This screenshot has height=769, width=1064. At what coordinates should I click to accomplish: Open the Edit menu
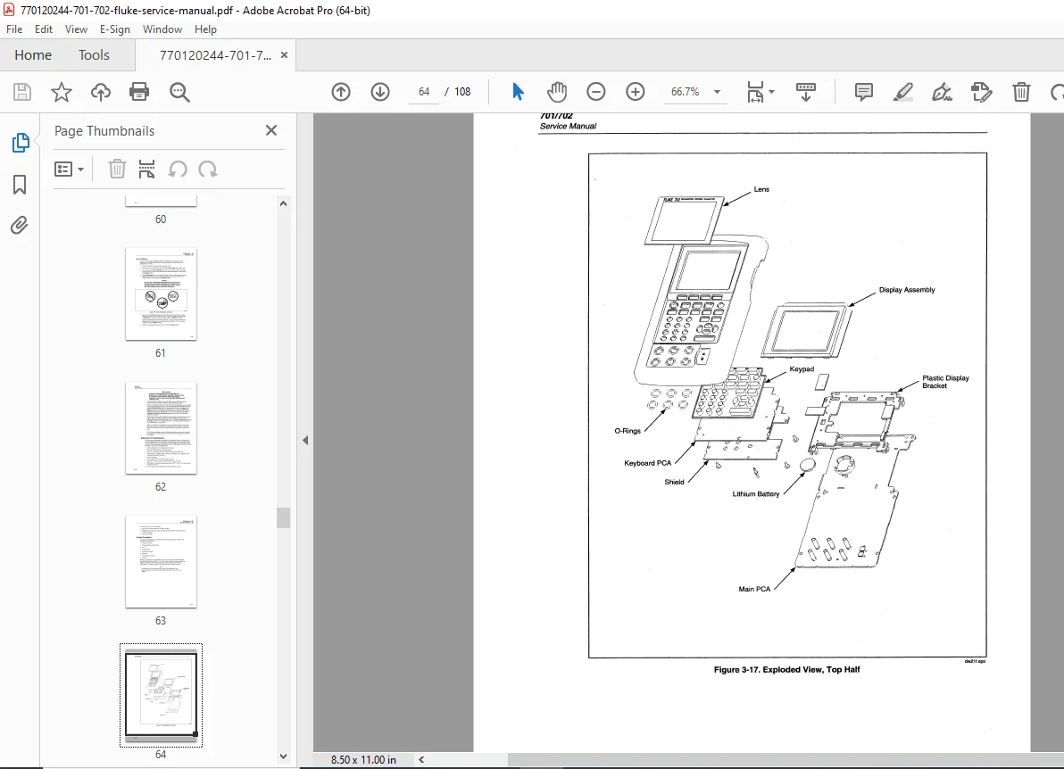(44, 29)
